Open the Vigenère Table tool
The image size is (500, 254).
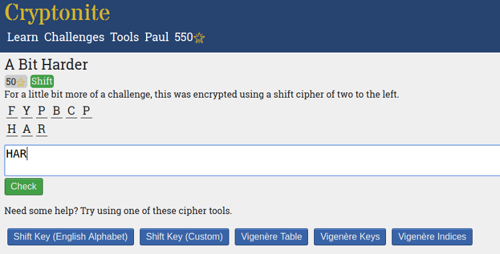pos(271,237)
